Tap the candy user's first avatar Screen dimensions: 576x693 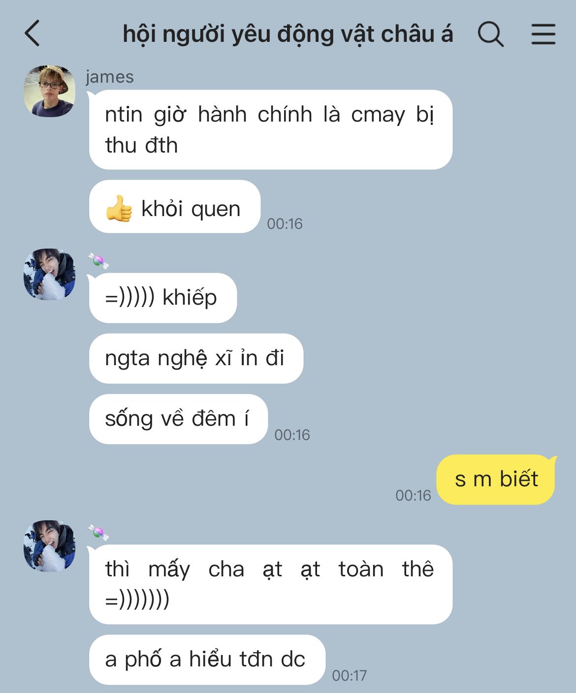point(49,274)
